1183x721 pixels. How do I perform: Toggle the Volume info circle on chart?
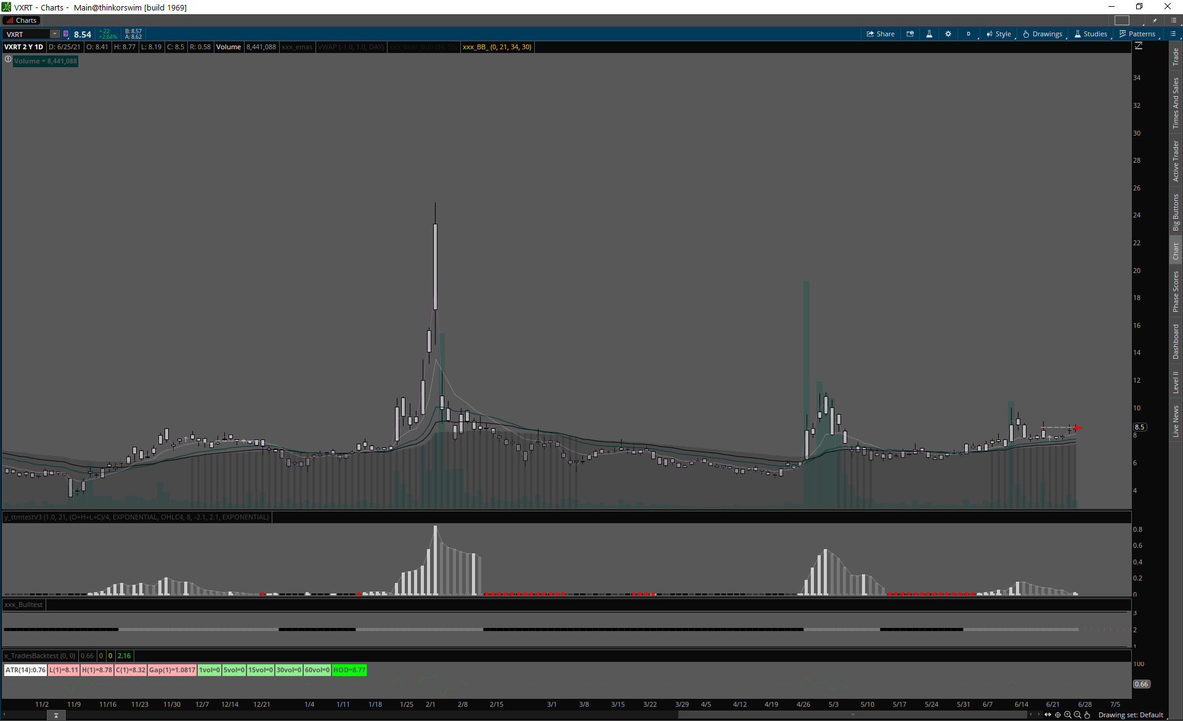pos(8,60)
